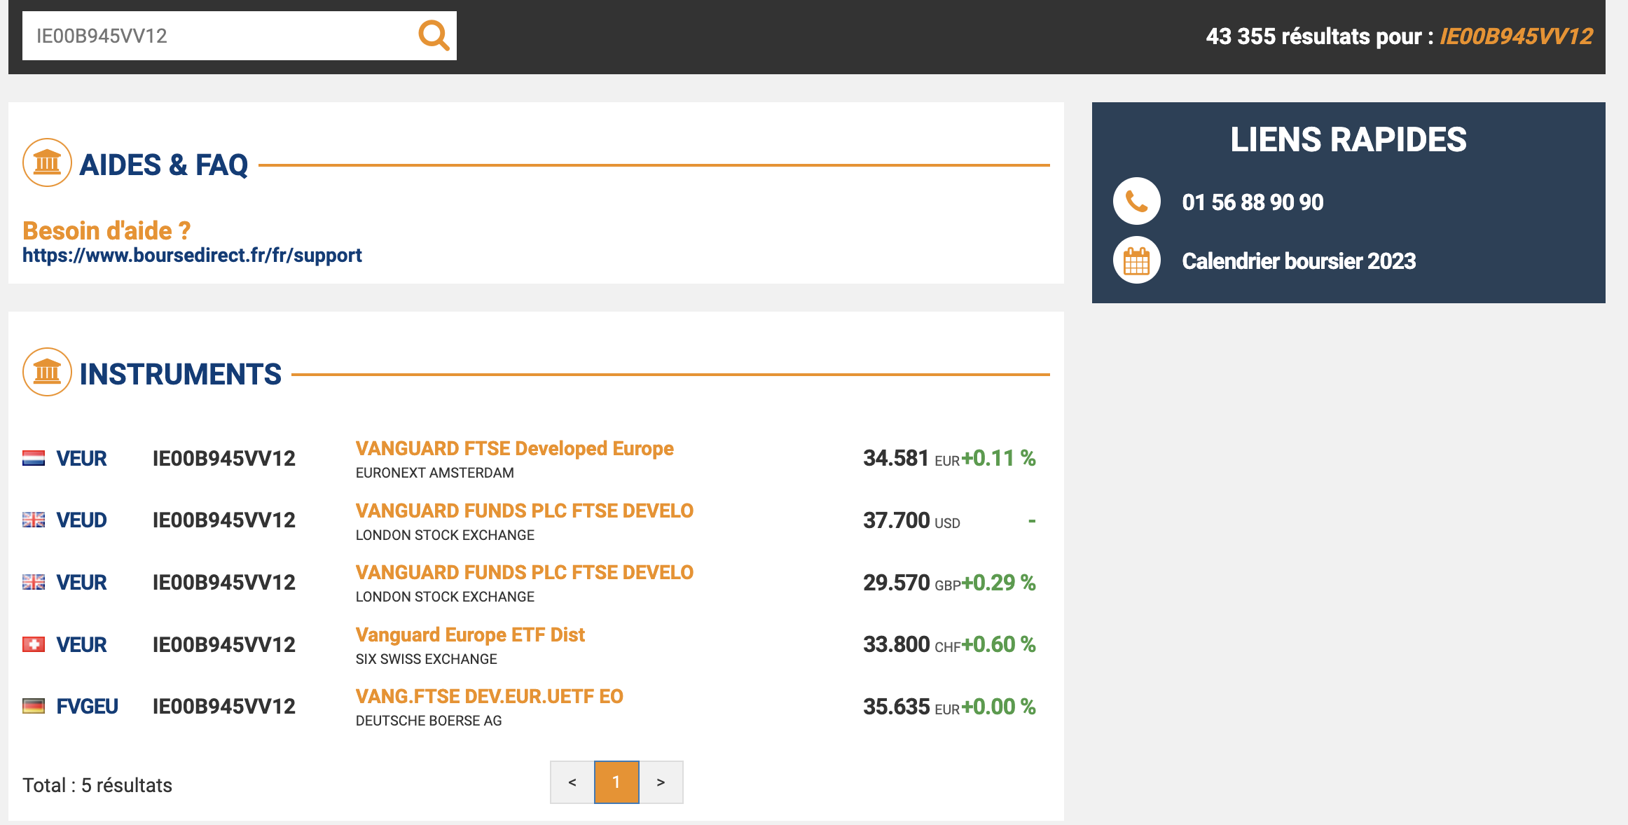Viewport: 1628px width, 825px height.
Task: Click the +0.29 % change value
Action: 999,583
